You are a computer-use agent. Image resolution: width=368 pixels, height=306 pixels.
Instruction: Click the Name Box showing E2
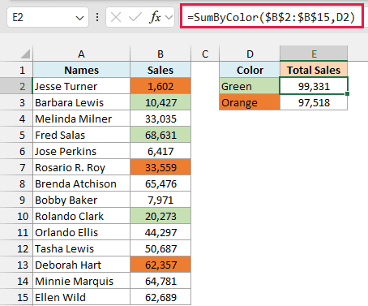[48, 18]
